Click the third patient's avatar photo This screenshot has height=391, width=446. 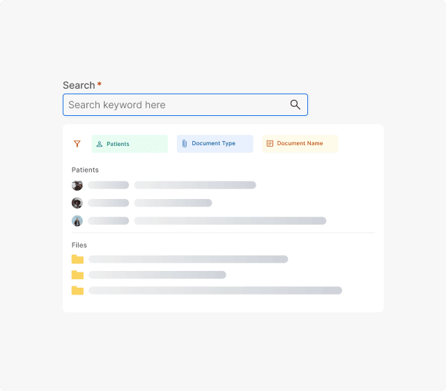(x=77, y=221)
